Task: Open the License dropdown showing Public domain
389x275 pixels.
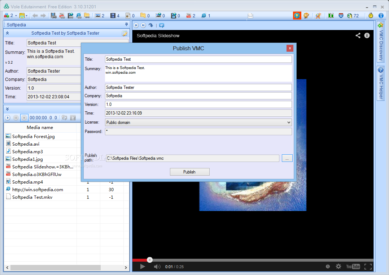Action: [x=198, y=122]
